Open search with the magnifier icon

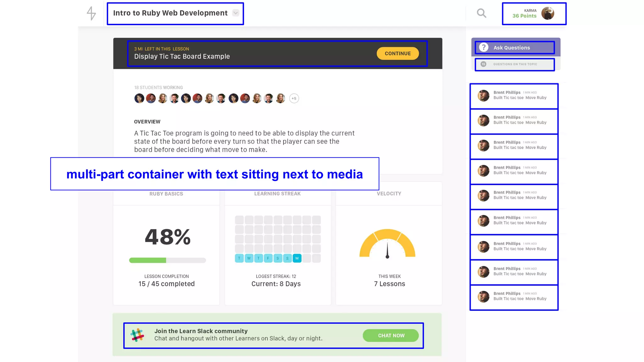point(481,13)
